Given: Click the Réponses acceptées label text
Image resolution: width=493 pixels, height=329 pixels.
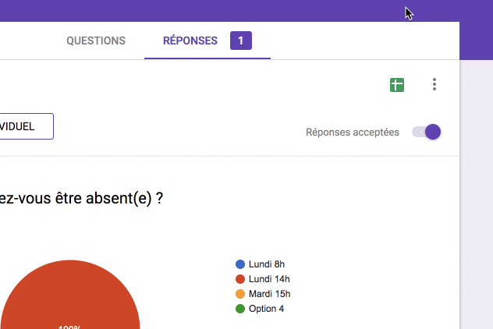Looking at the screenshot, I should [353, 133].
